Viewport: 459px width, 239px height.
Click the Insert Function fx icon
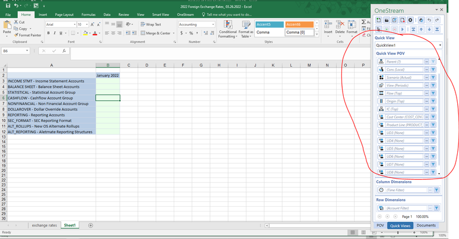coord(64,51)
